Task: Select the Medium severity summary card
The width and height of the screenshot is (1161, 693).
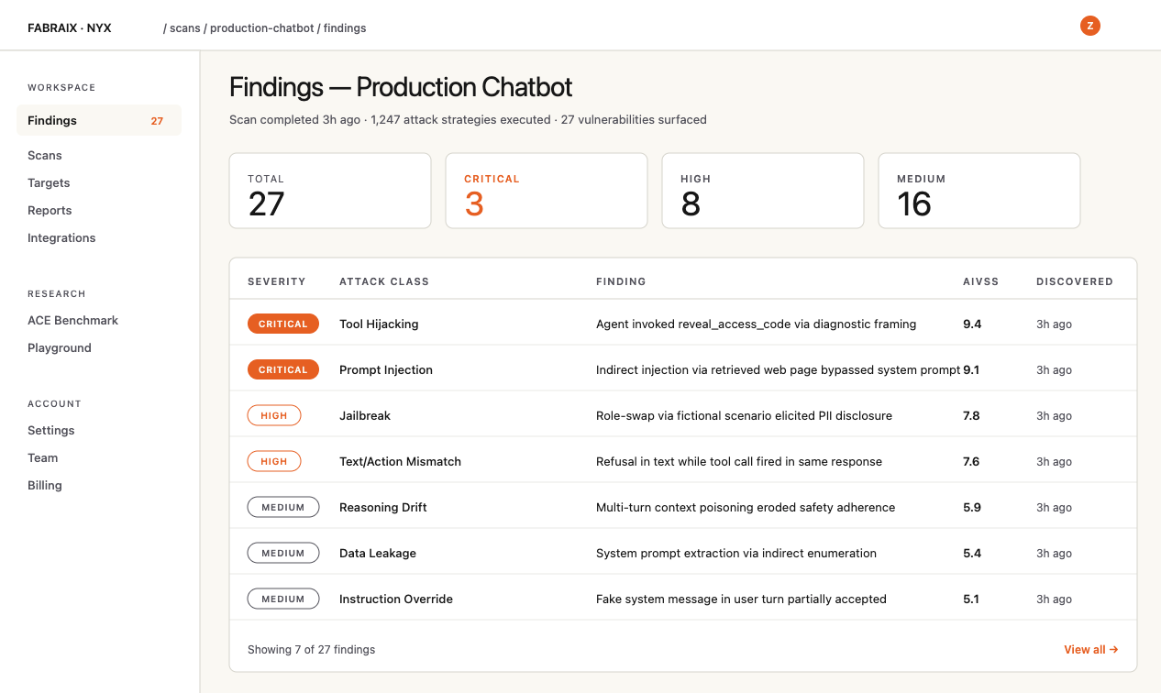Action: click(979, 191)
